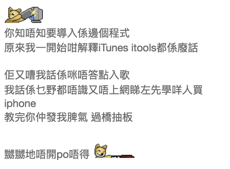The image size is (230, 169).
Task: Click the dog head in top emoticon
Action: click(x=14, y=13)
